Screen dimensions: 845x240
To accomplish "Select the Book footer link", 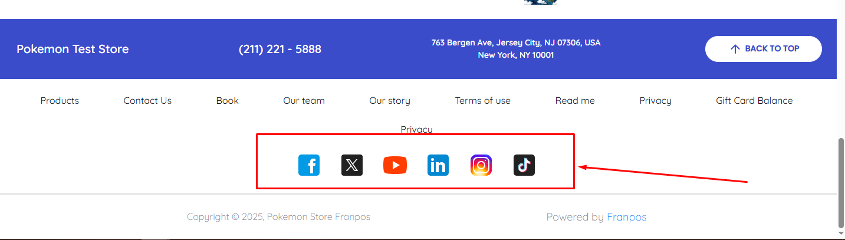I will pyautogui.click(x=228, y=101).
